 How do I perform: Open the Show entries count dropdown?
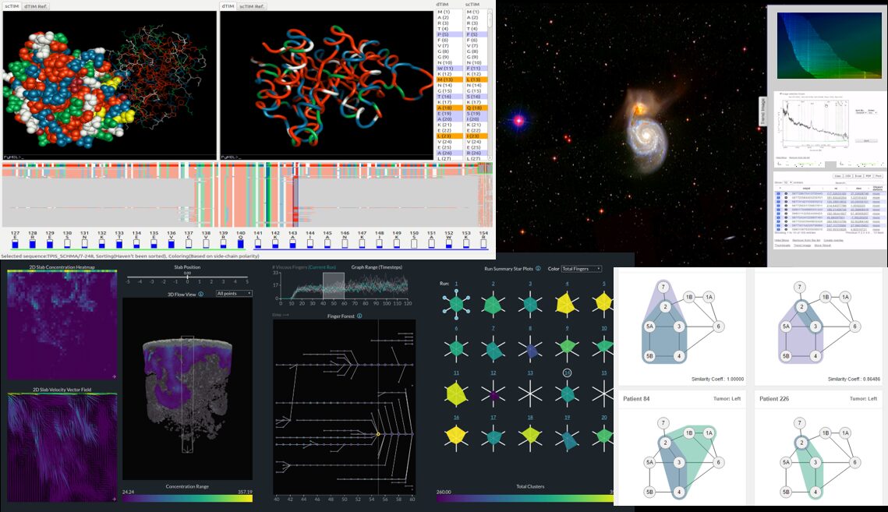click(788, 182)
